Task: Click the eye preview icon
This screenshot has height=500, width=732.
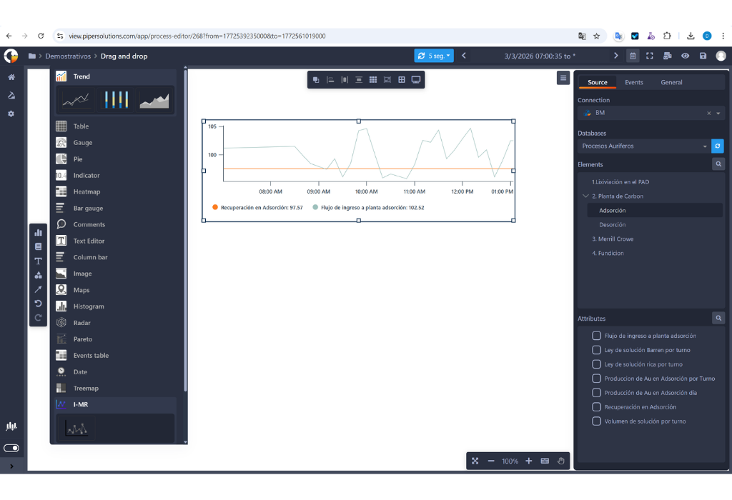Action: click(686, 56)
